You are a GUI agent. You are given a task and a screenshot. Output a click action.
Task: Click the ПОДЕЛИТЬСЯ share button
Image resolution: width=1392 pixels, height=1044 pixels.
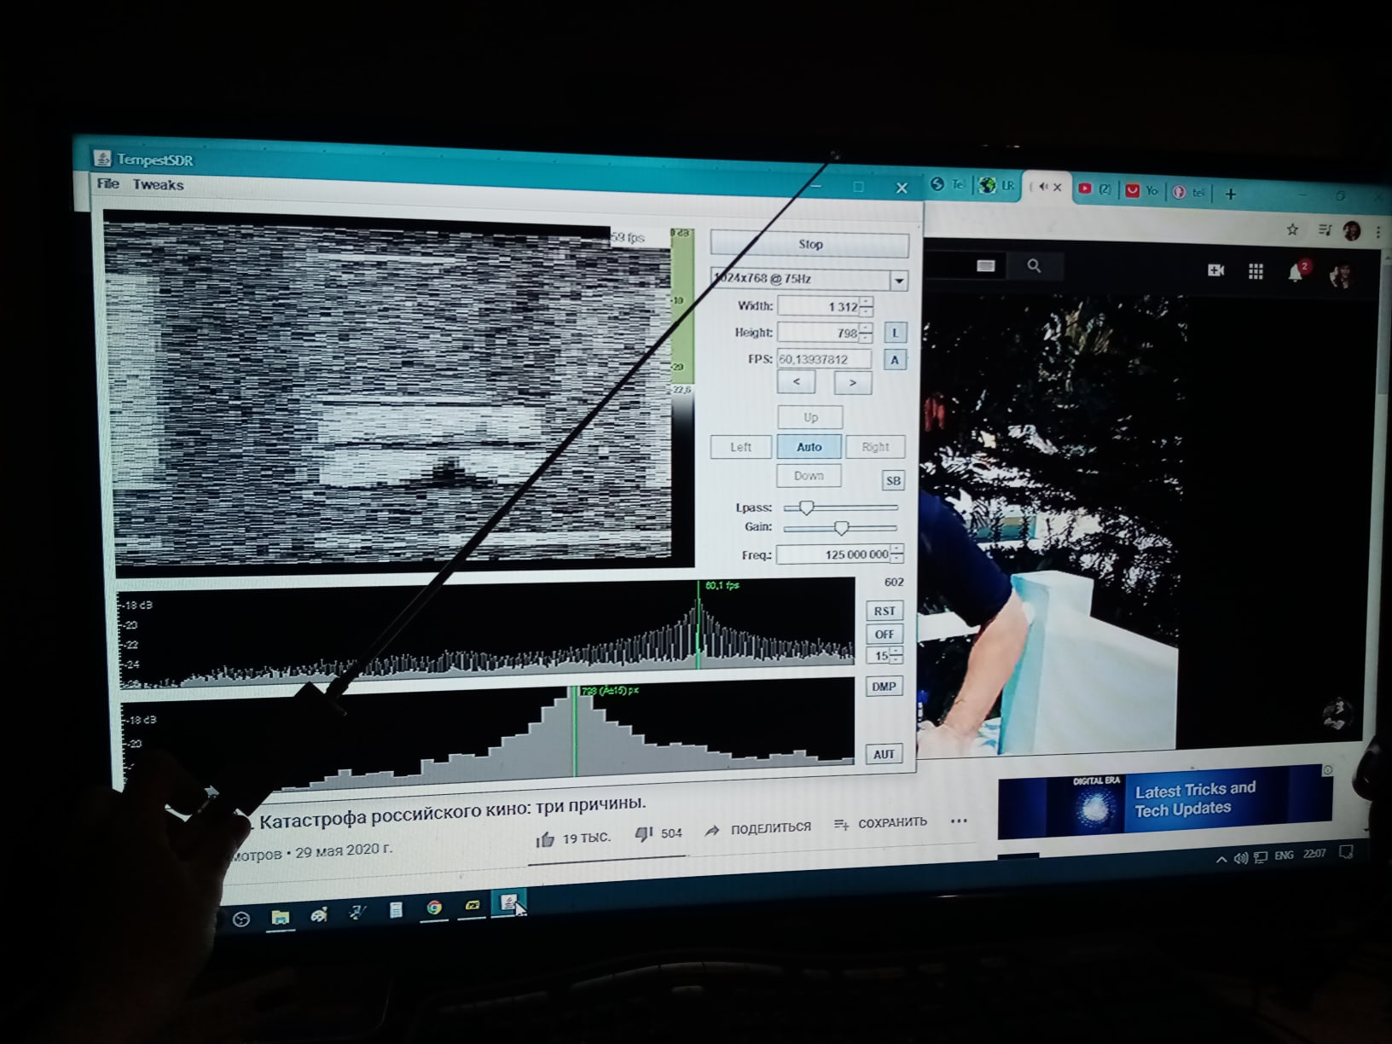coord(758,828)
